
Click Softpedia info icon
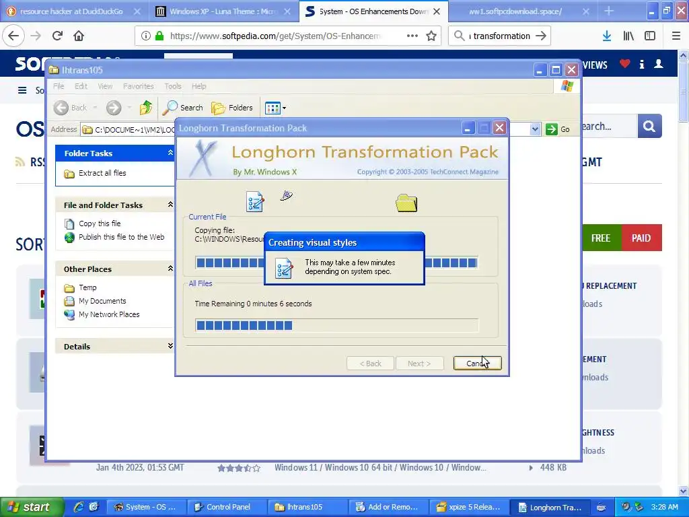tap(641, 64)
